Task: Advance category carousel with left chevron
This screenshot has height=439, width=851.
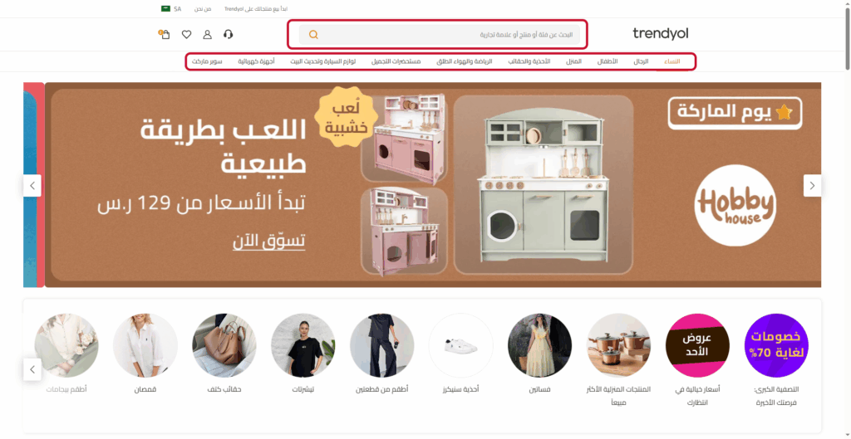Action: 32,369
